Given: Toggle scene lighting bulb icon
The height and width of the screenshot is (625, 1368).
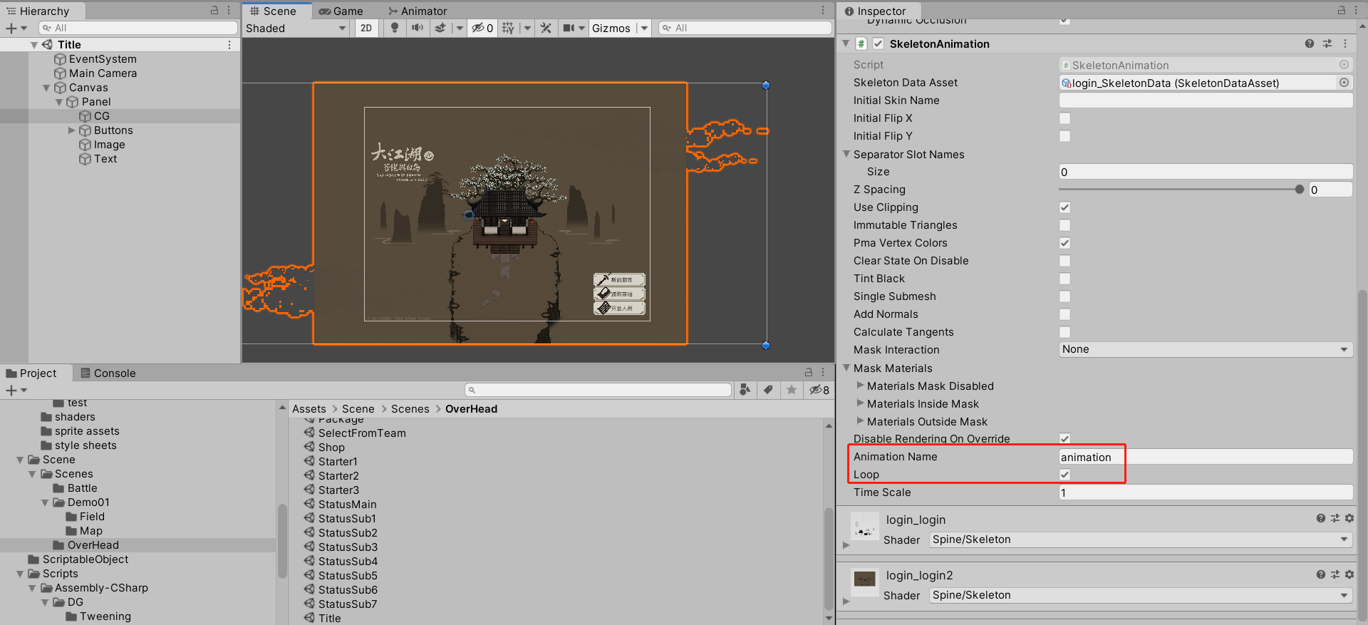Looking at the screenshot, I should tap(395, 28).
